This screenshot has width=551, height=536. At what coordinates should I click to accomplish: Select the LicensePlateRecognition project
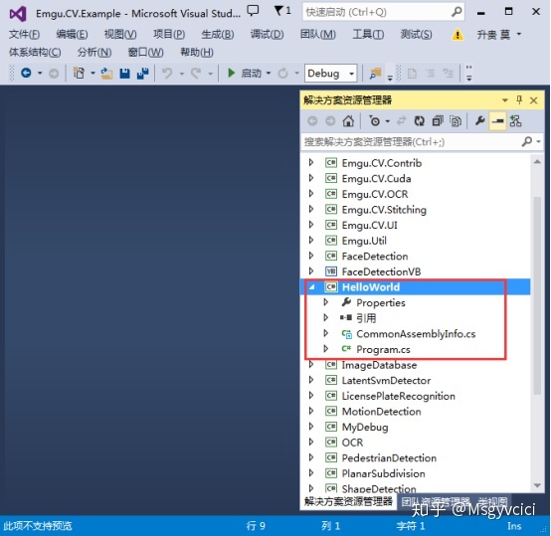point(399,396)
